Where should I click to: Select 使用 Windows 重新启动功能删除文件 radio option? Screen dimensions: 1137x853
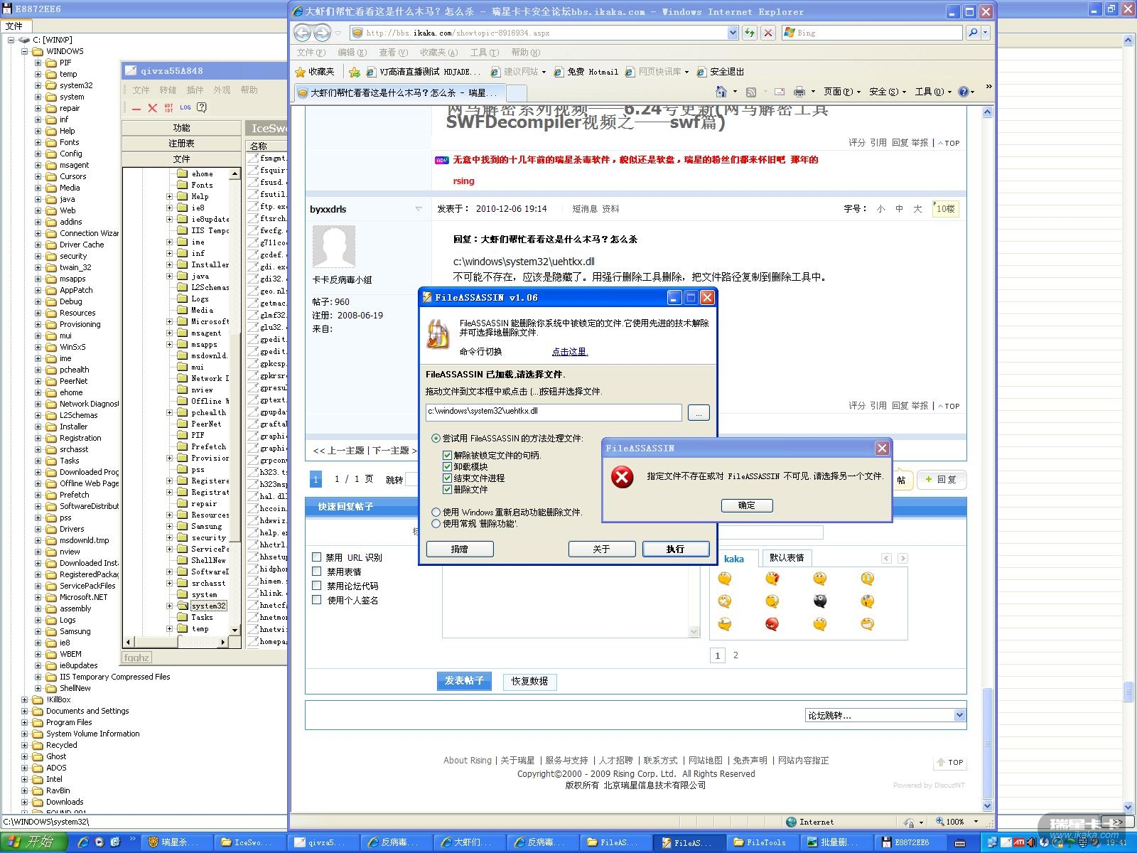coord(436,513)
